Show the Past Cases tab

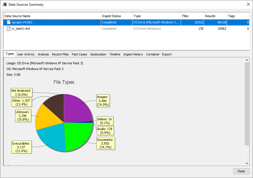coord(79,54)
